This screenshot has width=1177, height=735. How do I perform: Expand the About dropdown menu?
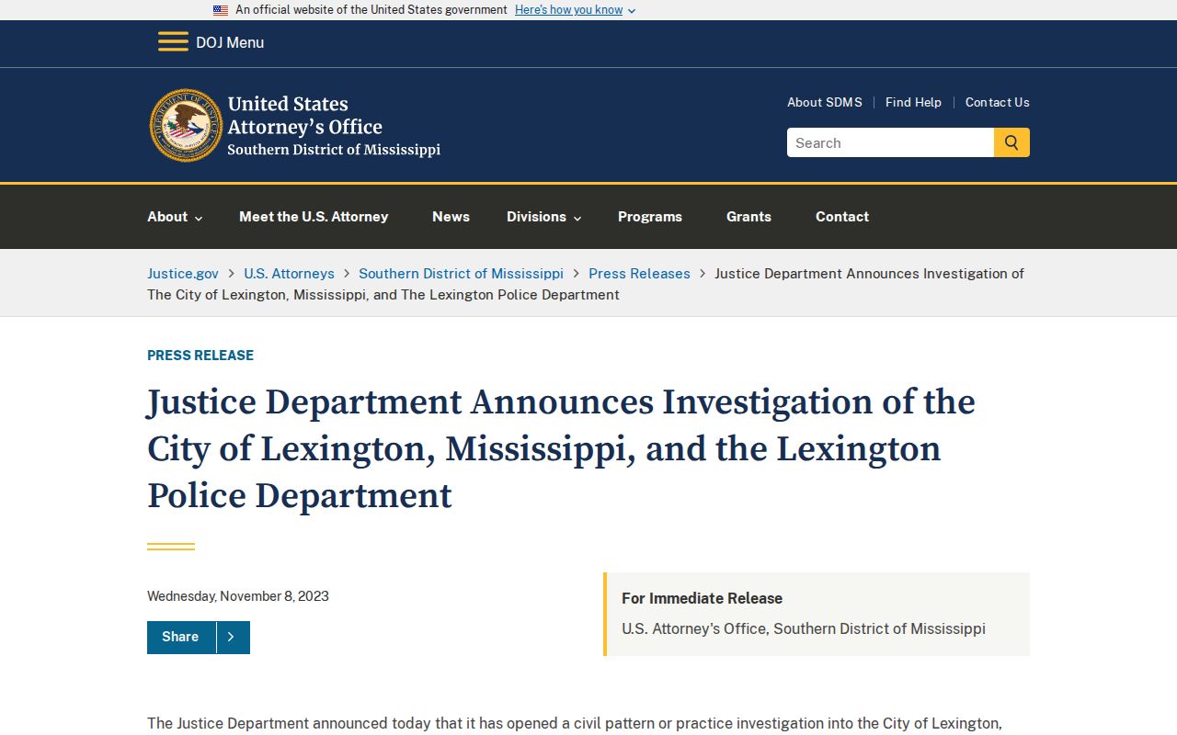click(175, 217)
